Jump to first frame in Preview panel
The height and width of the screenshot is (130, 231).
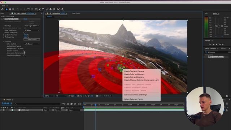[x=210, y=44]
